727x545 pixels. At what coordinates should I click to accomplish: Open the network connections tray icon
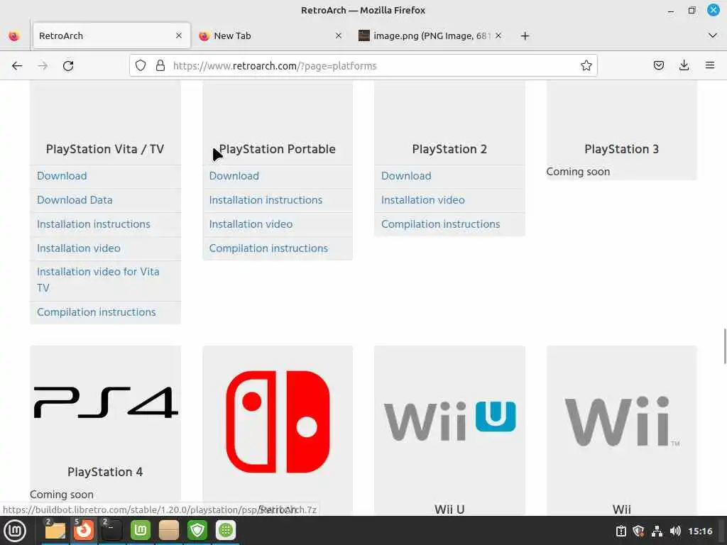[657, 531]
